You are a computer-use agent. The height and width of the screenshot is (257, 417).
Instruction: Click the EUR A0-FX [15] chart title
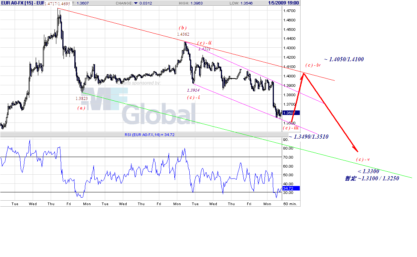click(x=23, y=3)
